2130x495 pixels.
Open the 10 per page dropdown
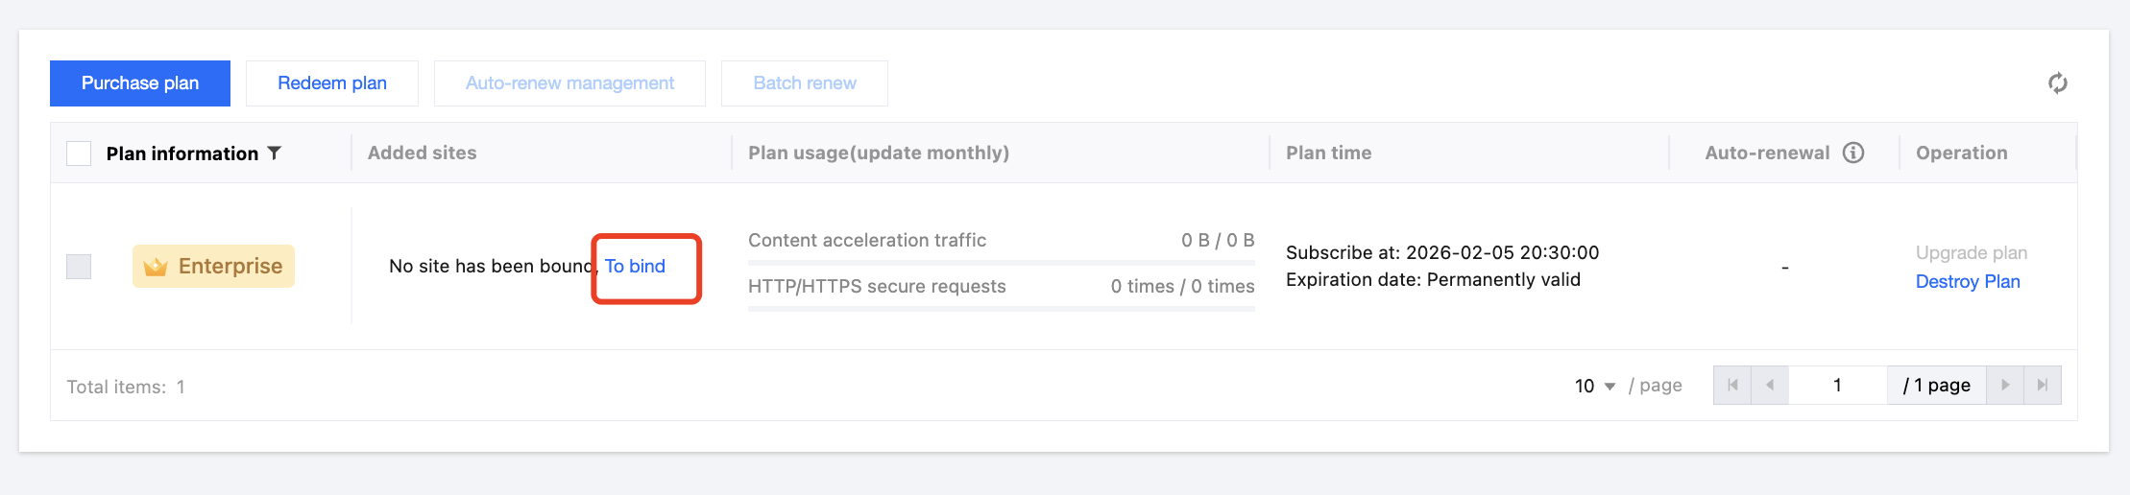tap(1595, 386)
